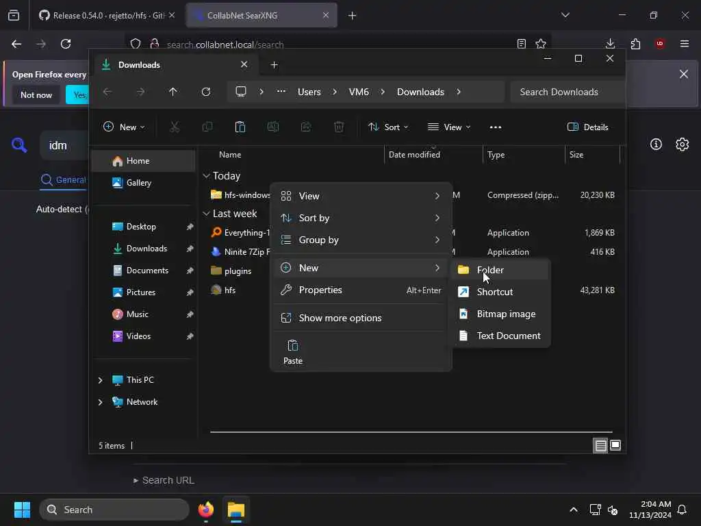Open Desktop in the navigation pane
The image size is (701, 526).
point(144,226)
